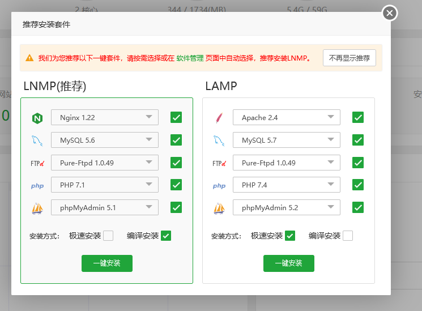Screen dimensions: 422x311
Task: Click the 推荐安装套件 dialog title
Action: point(46,24)
